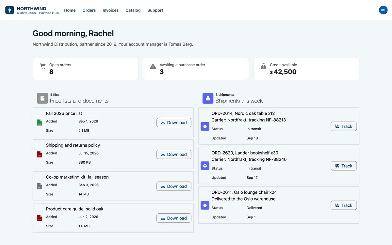Click Delivered to the Oslo warehouse text
This screenshot has height=245, width=392.
(243, 199)
